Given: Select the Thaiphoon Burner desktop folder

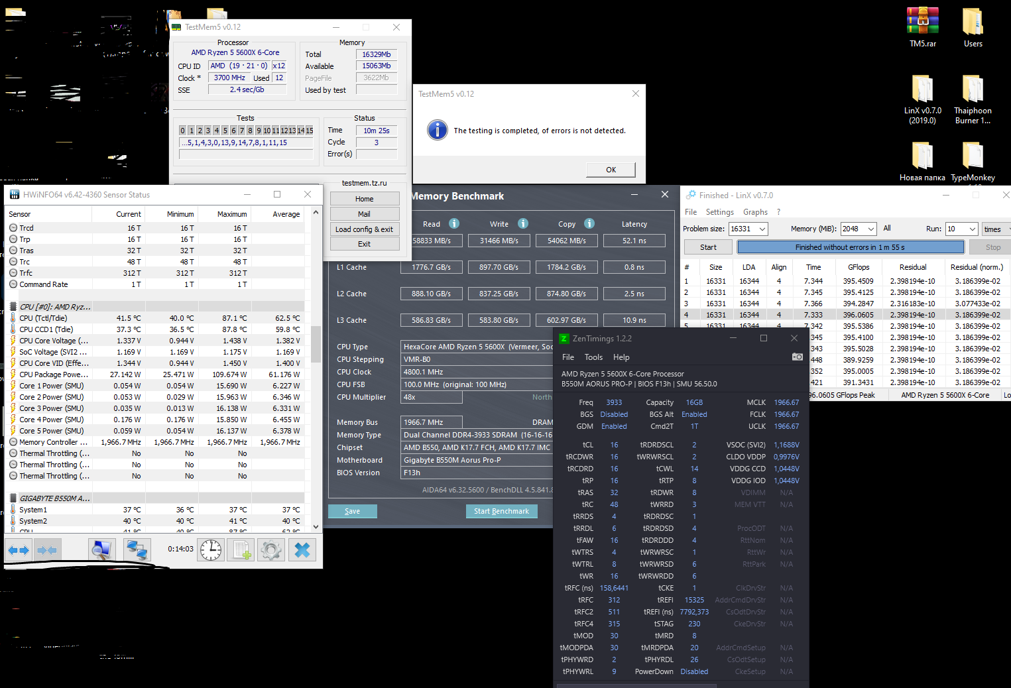Looking at the screenshot, I should (x=973, y=98).
